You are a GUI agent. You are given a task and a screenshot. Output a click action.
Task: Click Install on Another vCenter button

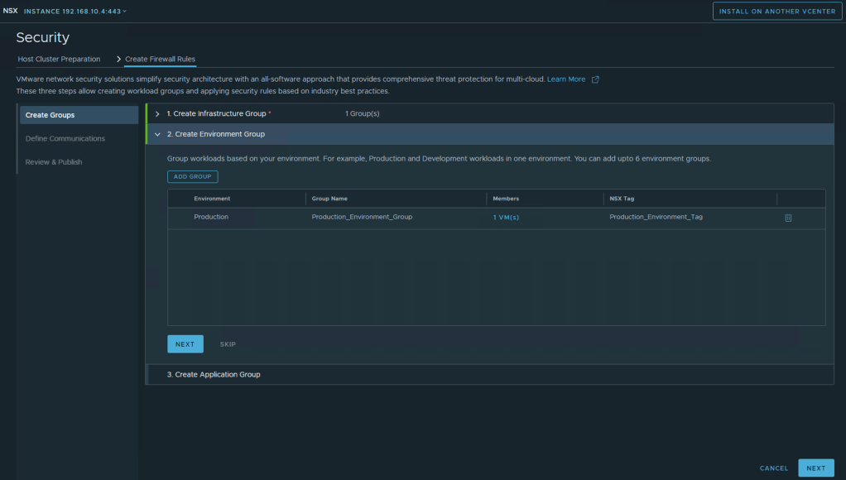coord(776,11)
